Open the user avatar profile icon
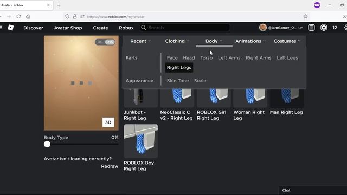Image resolution: width=347 pixels, height=195 pixels. coord(262,28)
